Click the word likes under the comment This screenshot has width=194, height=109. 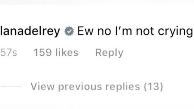pos(67,52)
